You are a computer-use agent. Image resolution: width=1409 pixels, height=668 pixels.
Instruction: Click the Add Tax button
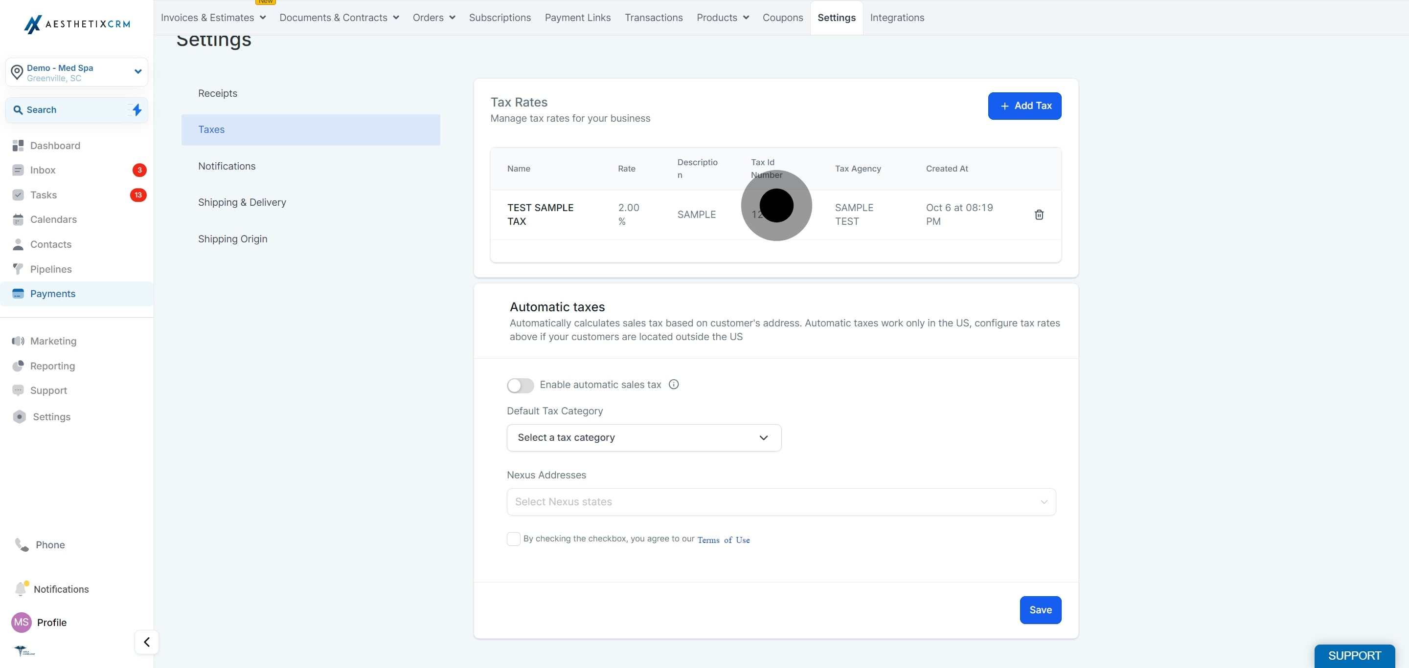click(x=1024, y=106)
